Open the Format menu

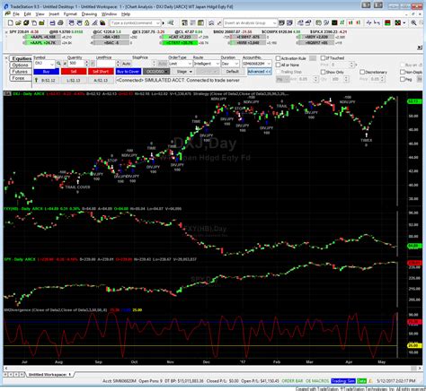click(x=70, y=14)
